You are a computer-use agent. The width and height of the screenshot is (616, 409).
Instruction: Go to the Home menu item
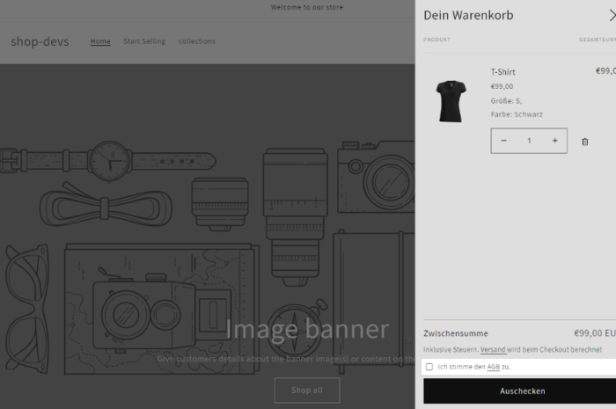pyautogui.click(x=100, y=41)
